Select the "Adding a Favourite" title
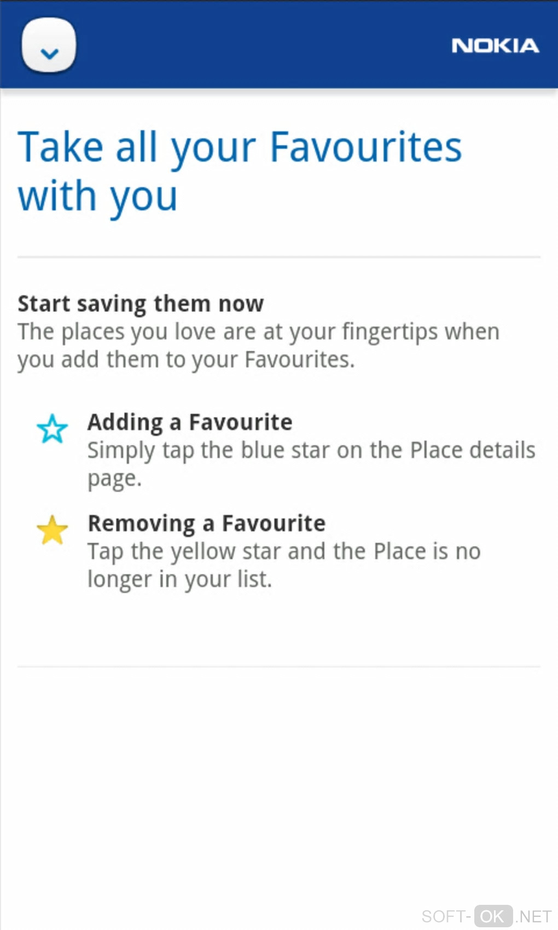558x930 pixels. click(190, 422)
